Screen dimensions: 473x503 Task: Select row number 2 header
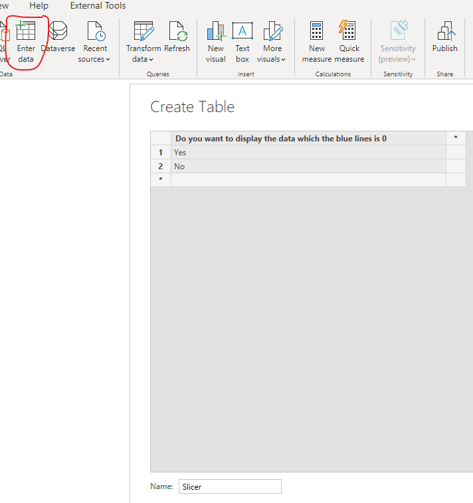161,166
